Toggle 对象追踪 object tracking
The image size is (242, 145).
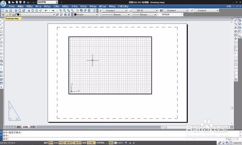pos(77,143)
